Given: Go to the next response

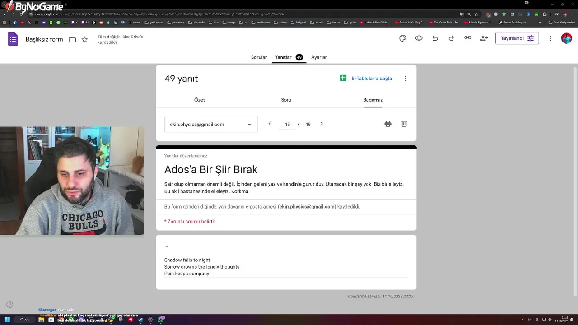Looking at the screenshot, I should coord(322,124).
